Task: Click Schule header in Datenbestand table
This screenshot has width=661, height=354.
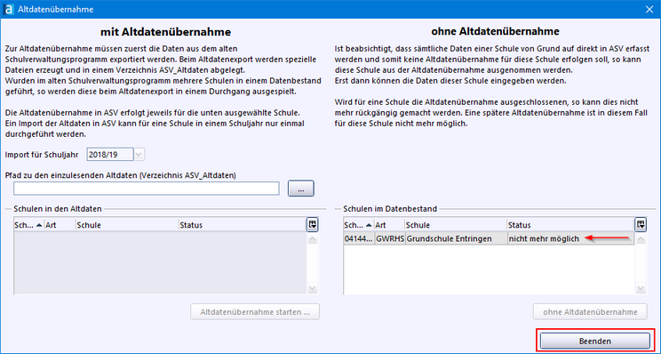Action: click(x=456, y=225)
